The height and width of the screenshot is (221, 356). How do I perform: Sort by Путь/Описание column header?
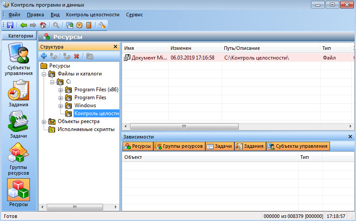(x=271, y=48)
